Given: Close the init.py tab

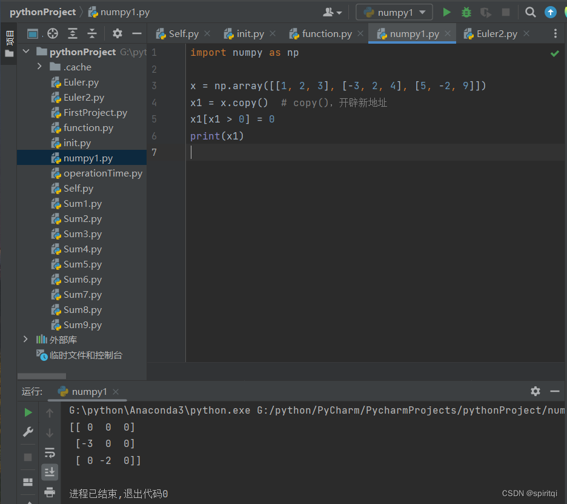Looking at the screenshot, I should [x=273, y=33].
